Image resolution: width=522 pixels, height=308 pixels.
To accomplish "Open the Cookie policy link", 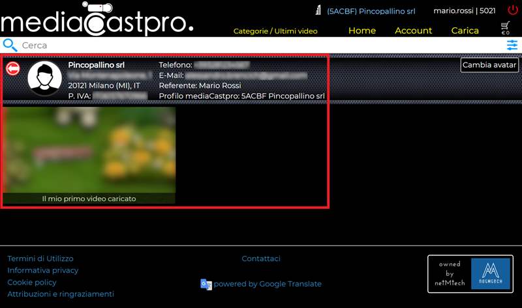I will click(x=32, y=283).
